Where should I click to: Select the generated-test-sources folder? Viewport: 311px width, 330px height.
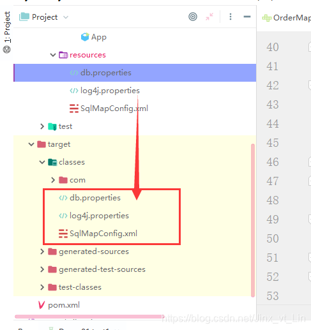[x=102, y=269]
